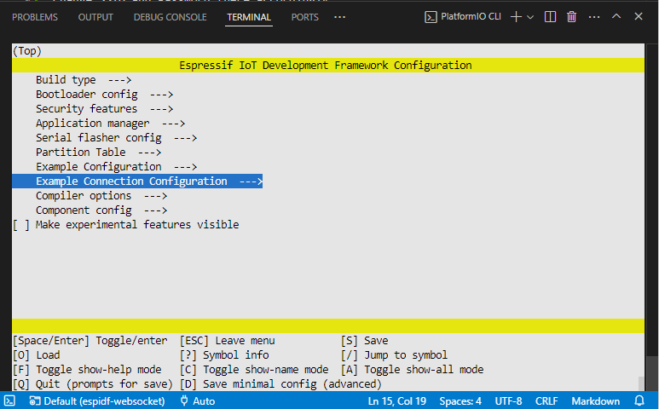
Task: Switch PlatformIO environment Default (espidf-websocket)
Action: point(97,401)
